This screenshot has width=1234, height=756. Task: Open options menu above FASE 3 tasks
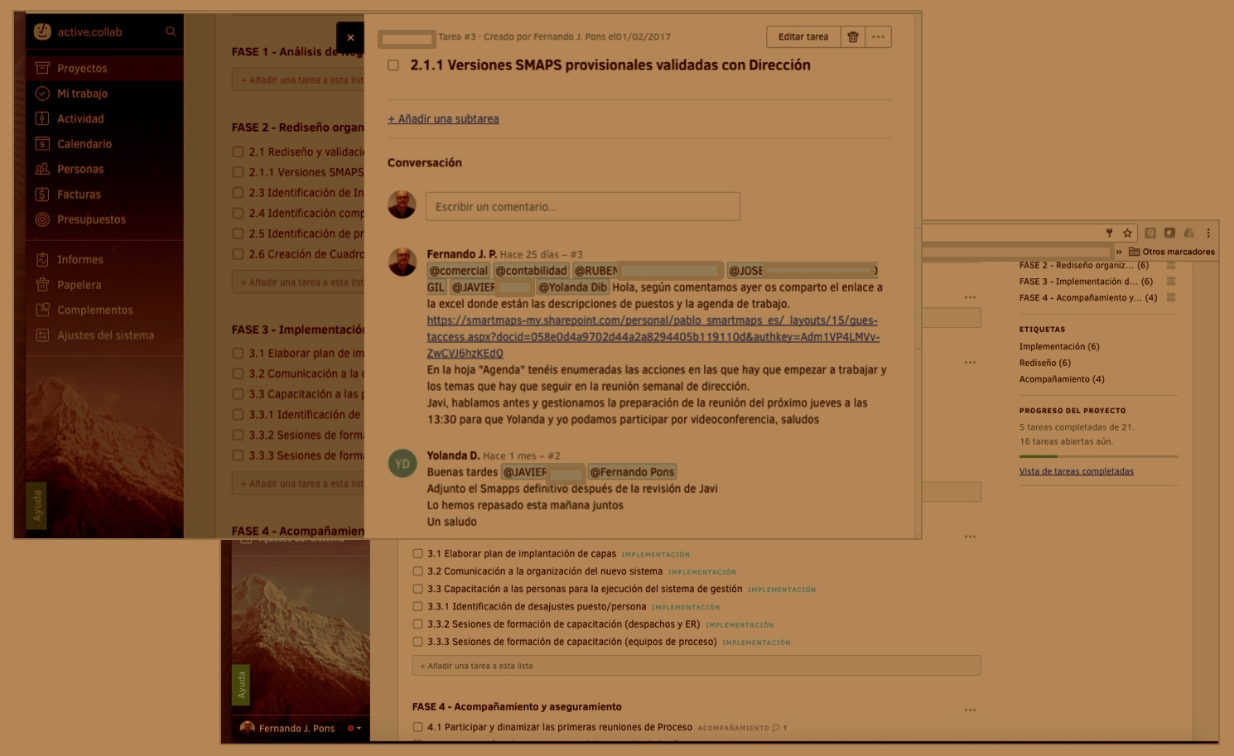click(970, 536)
